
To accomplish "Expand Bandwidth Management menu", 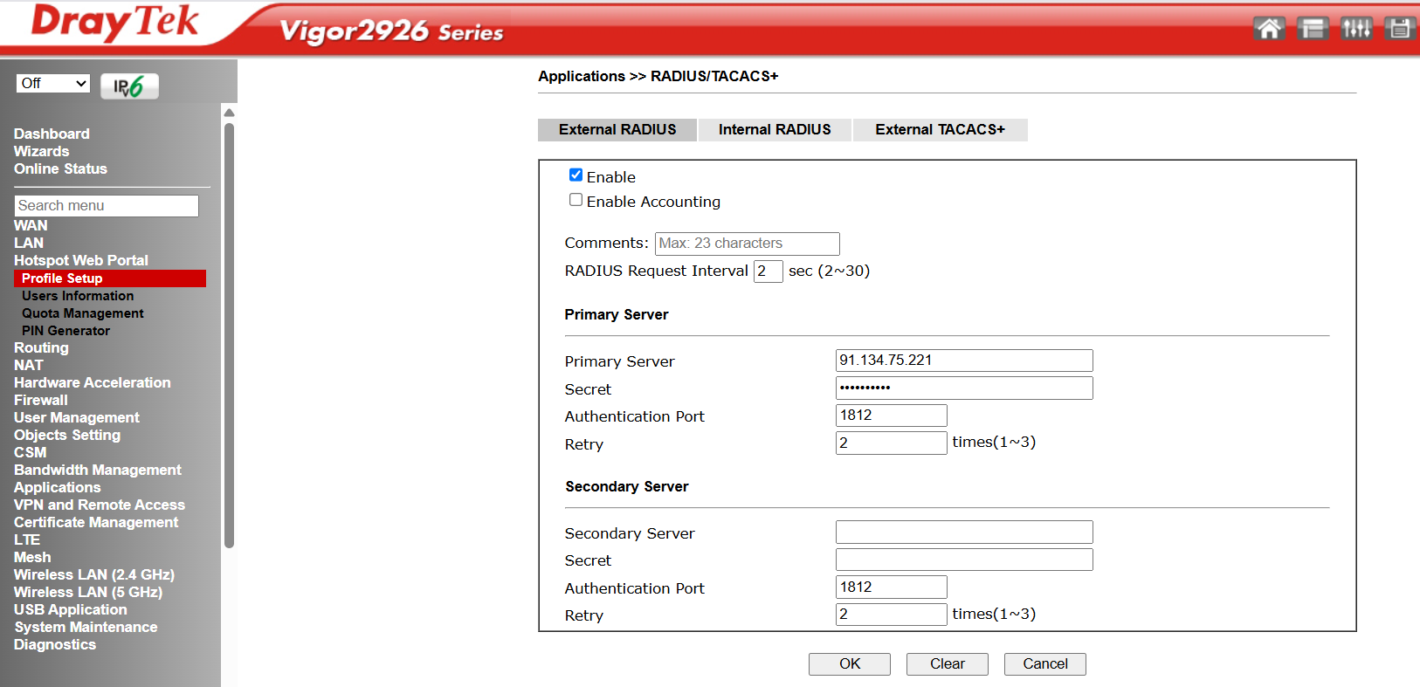I will pyautogui.click(x=98, y=470).
